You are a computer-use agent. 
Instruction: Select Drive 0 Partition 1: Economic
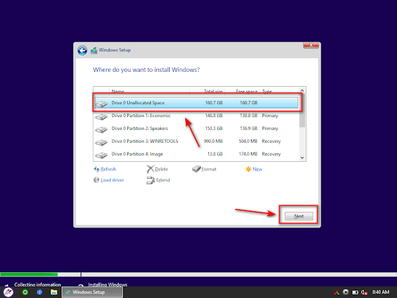pyautogui.click(x=196, y=116)
